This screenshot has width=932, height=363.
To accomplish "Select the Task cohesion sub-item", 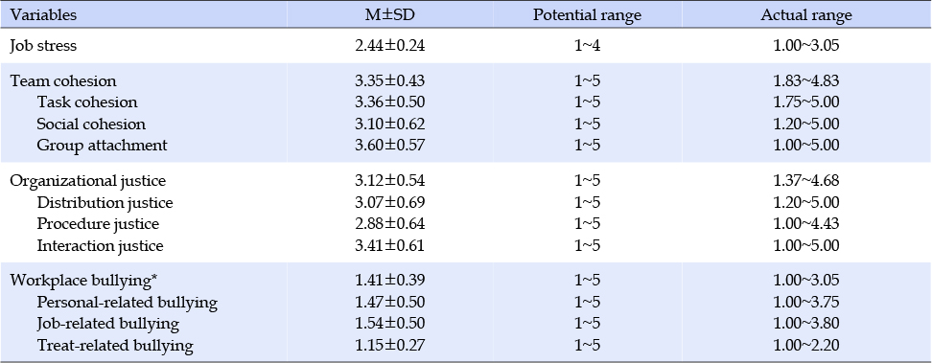I will [x=87, y=102].
